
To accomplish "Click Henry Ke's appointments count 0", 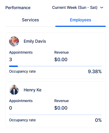I will pyautogui.click(x=11, y=108).
